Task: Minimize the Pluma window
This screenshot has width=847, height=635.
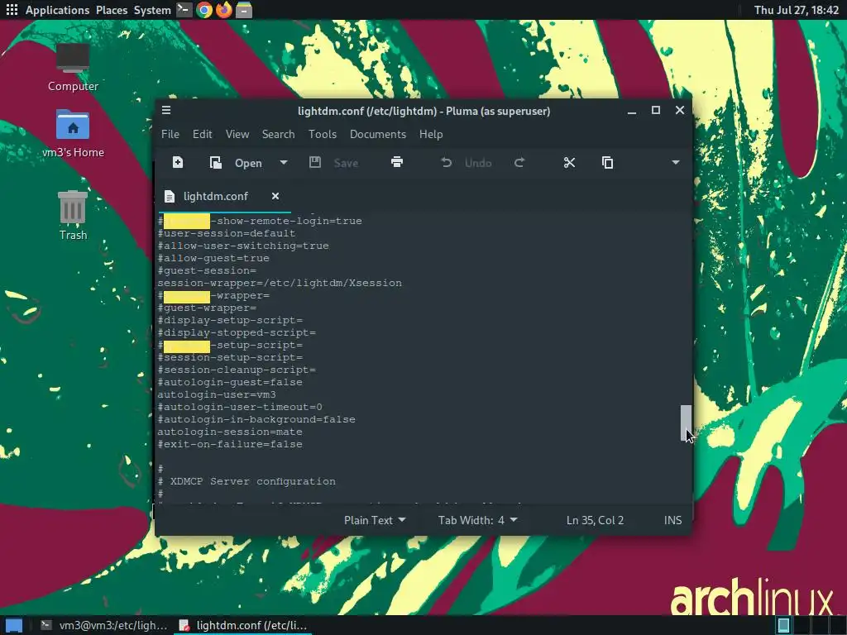Action: (631, 111)
